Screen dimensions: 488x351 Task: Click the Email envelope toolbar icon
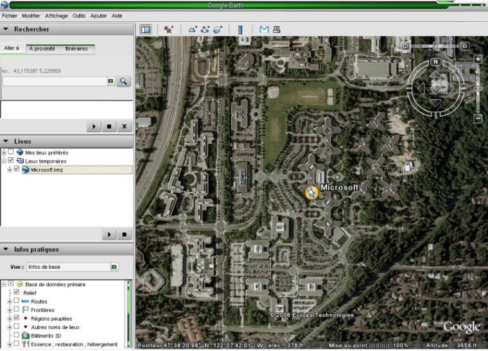tap(264, 30)
